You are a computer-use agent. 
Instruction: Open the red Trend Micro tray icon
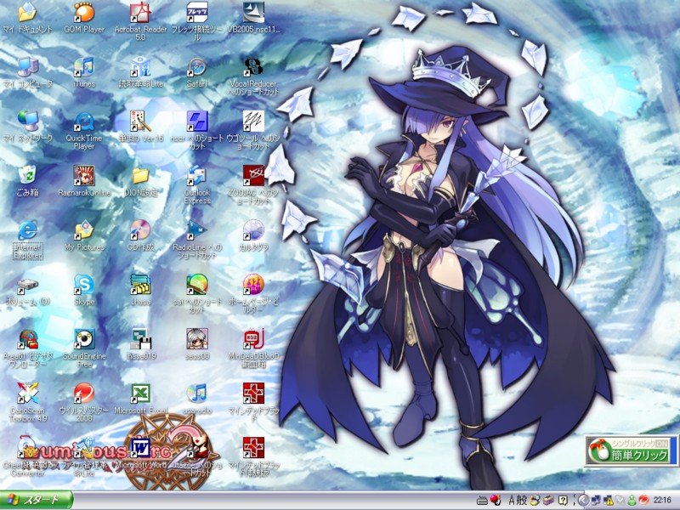pos(644,501)
